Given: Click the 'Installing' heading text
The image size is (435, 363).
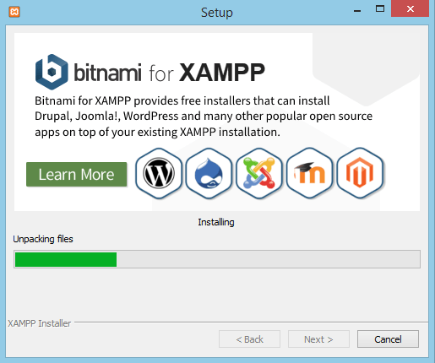Looking at the screenshot, I should coord(216,222).
